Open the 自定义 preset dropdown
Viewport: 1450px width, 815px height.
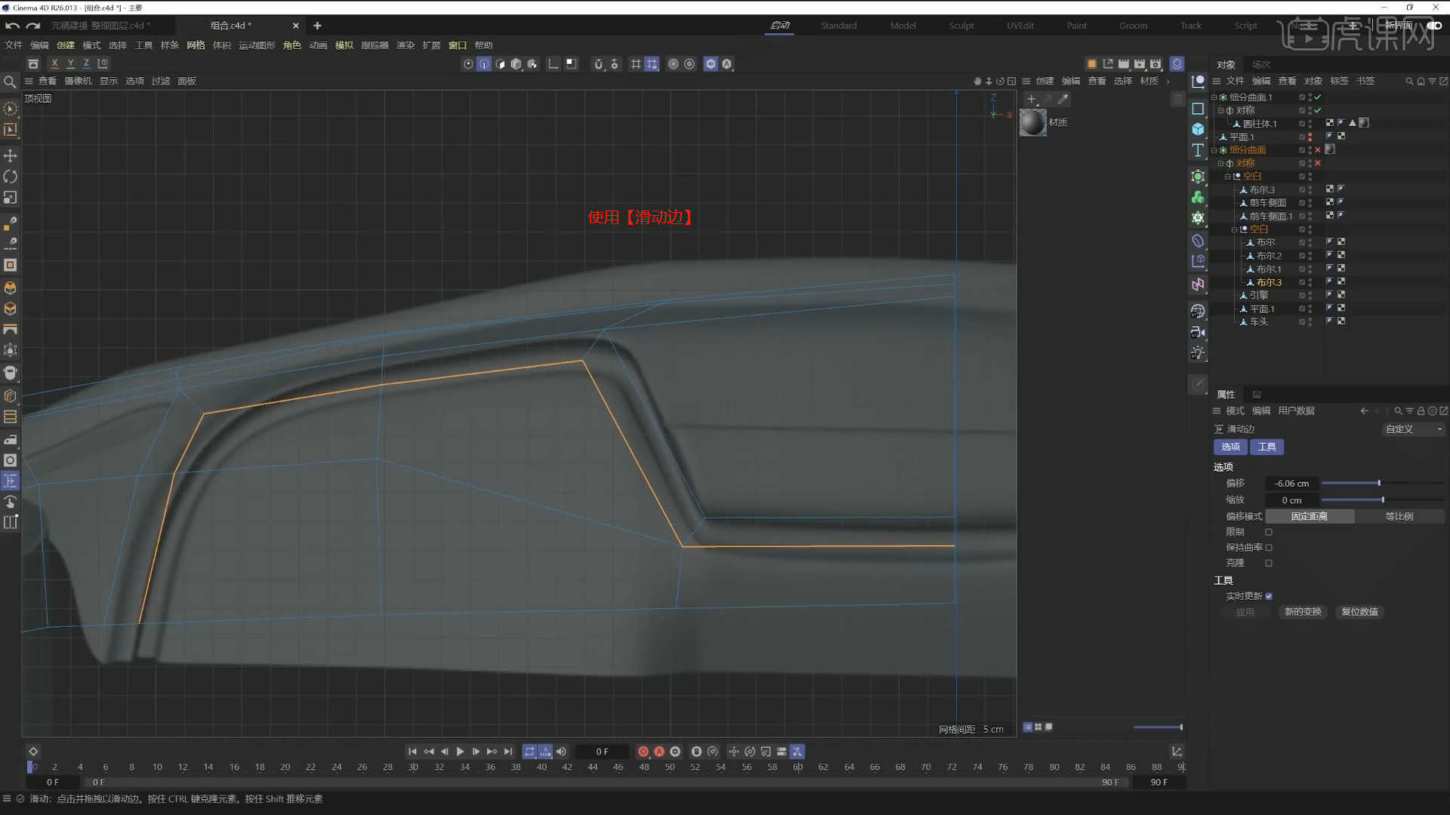[1413, 429]
